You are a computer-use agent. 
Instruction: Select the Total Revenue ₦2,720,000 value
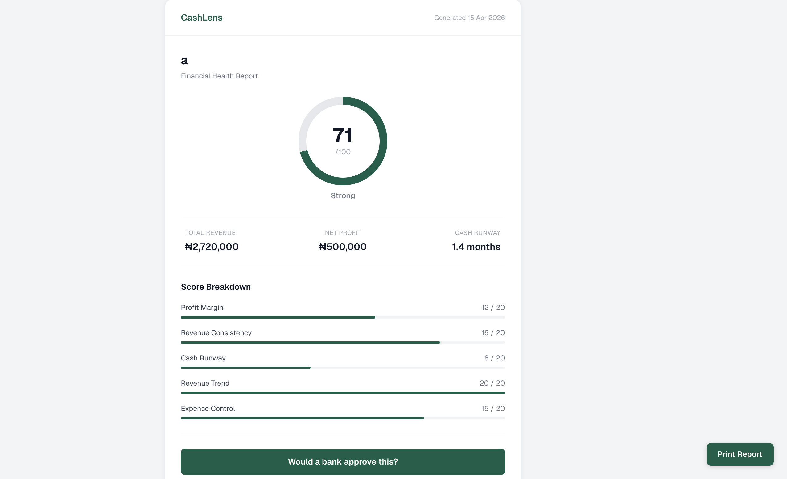[x=212, y=247]
